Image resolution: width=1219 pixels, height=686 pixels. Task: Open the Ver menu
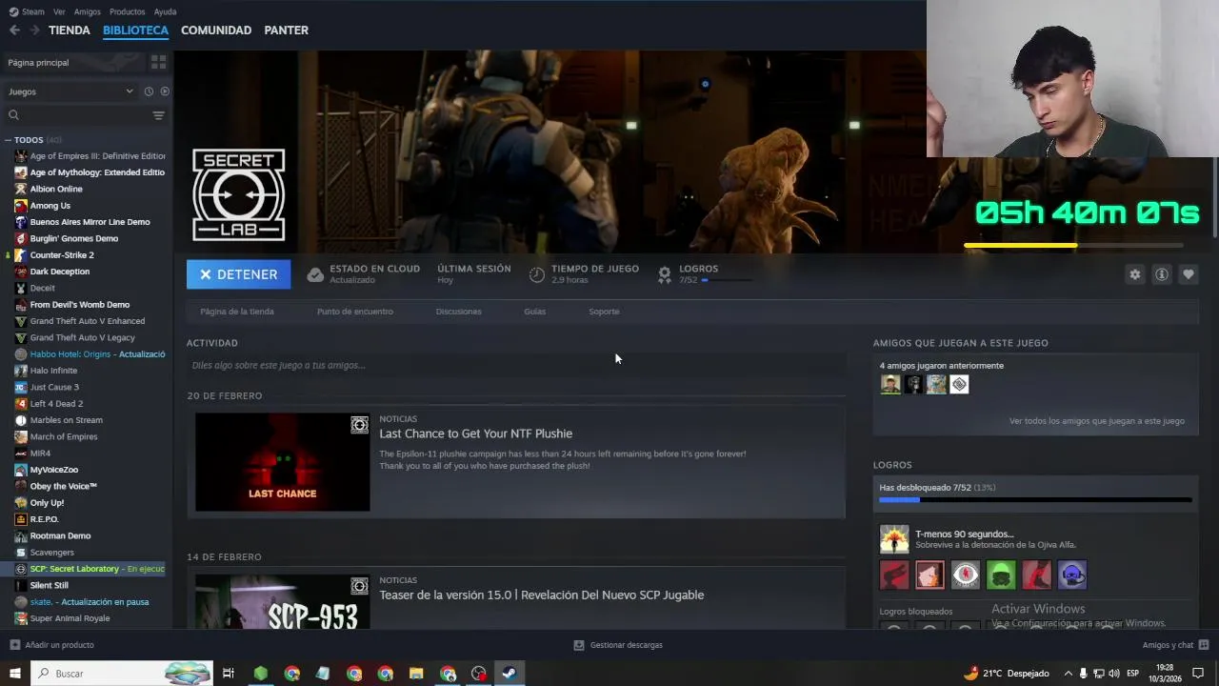(x=59, y=11)
